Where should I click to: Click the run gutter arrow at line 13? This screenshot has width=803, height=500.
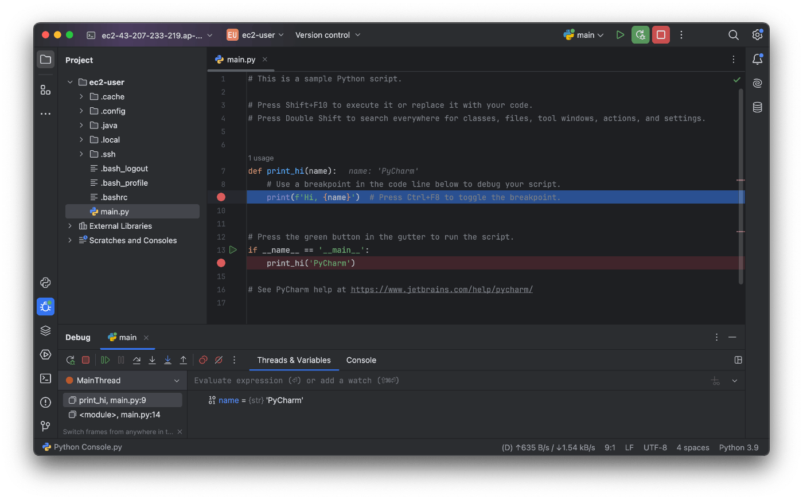coord(233,250)
